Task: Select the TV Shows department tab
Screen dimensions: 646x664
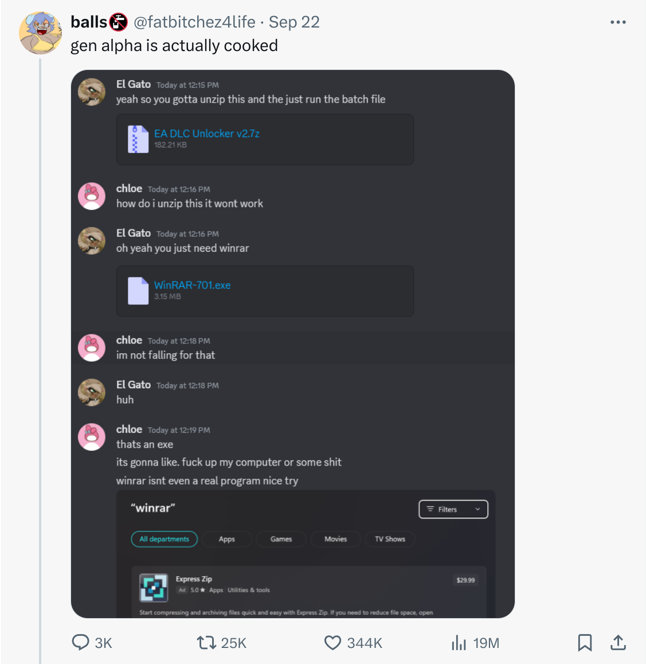Action: pyautogui.click(x=390, y=539)
